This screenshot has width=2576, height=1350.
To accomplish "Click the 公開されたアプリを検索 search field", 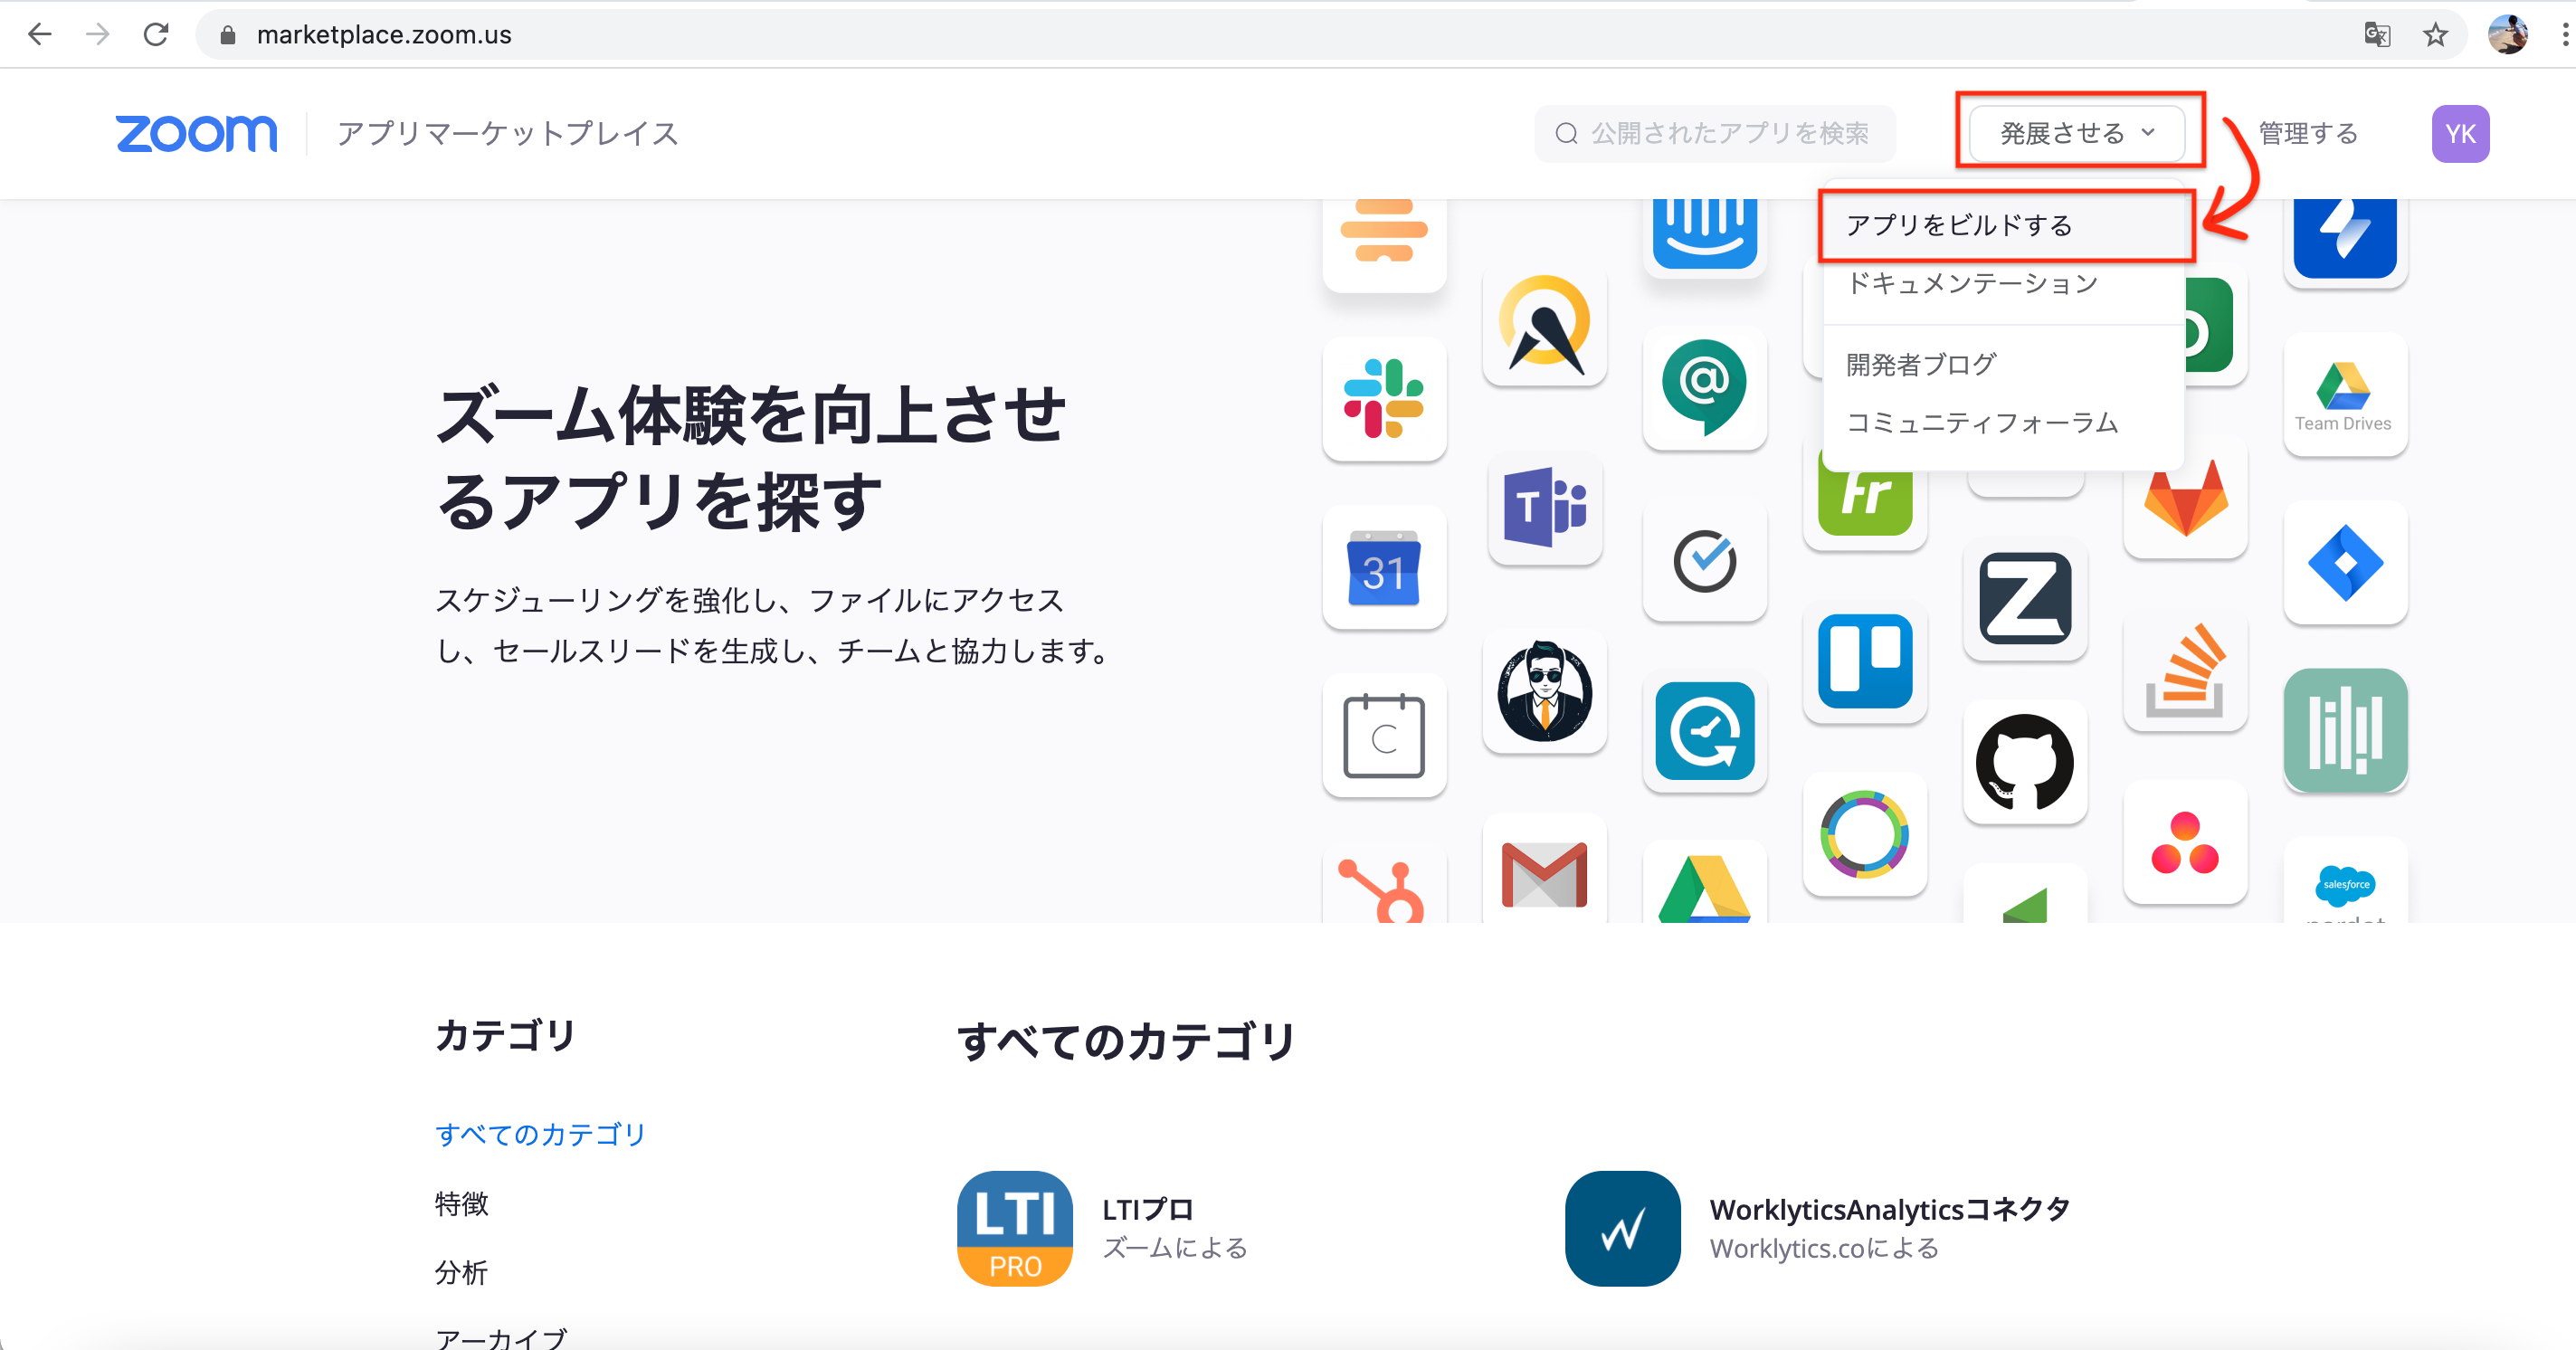I will (1715, 133).
